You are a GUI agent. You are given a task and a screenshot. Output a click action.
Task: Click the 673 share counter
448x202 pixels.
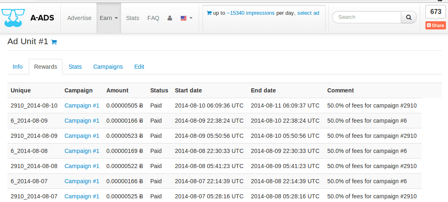(436, 12)
